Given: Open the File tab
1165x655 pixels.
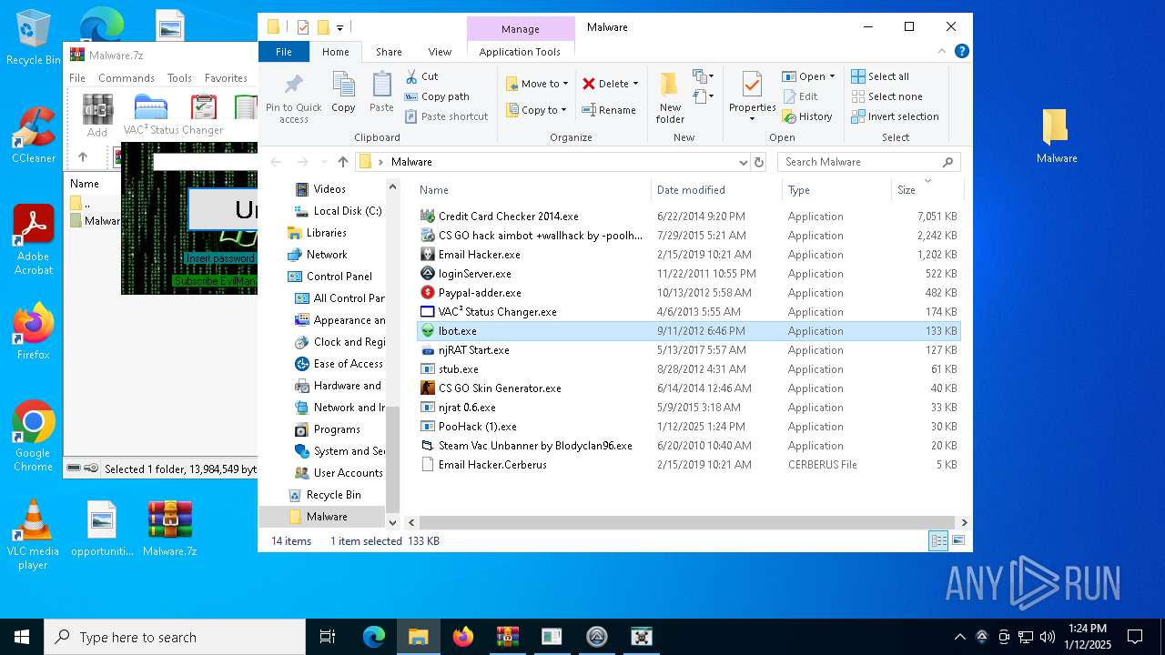Looking at the screenshot, I should 284,52.
